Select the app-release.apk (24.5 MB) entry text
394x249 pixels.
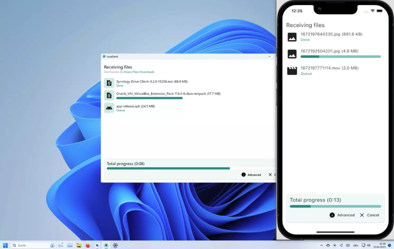click(x=135, y=106)
